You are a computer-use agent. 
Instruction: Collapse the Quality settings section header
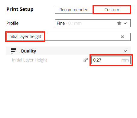coord(68,51)
